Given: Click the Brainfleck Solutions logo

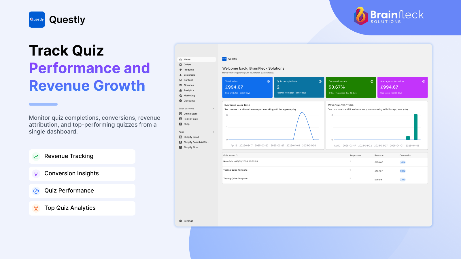Looking at the screenshot, I should click(389, 16).
